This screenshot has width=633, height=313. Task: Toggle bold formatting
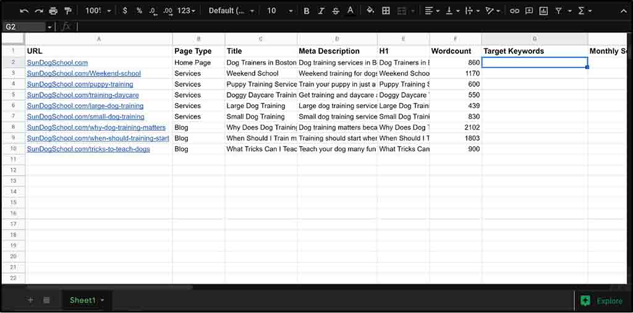306,10
